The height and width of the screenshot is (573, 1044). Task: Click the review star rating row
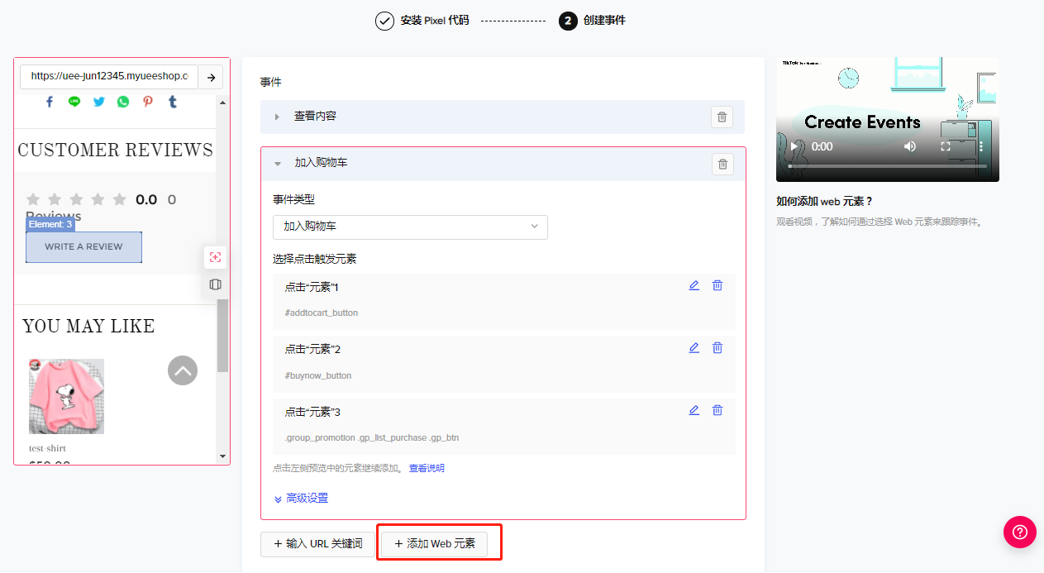(x=76, y=199)
